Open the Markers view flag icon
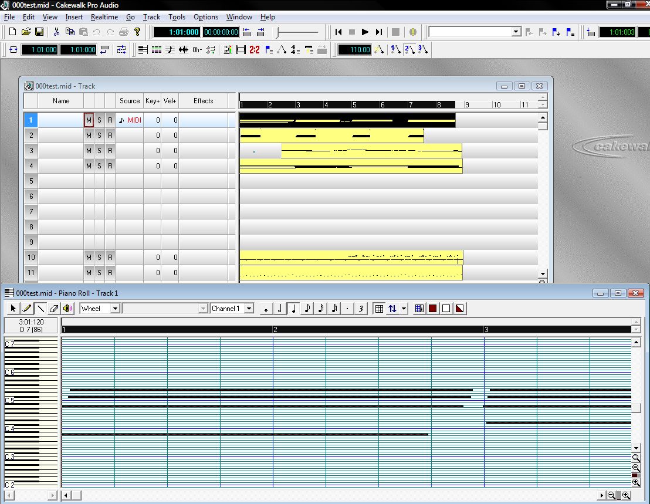Viewport: 650px width, 504px height. coord(269,50)
